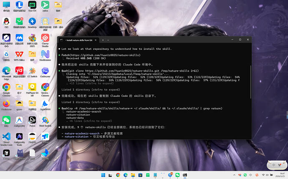Screen dimensions: 288x179
Task: Open the white Antigravity 'A' desktop icon
Action: tap(19, 120)
